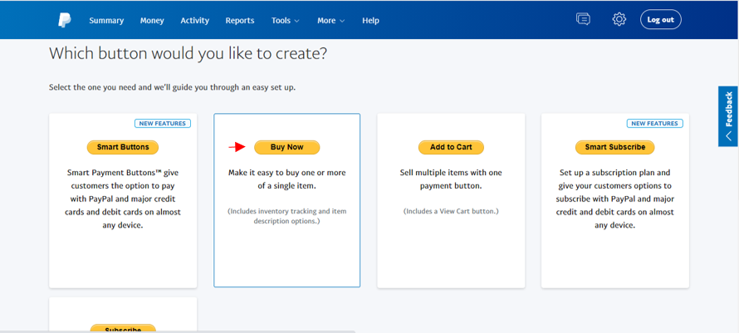Click NEW FEATURES badge on Smart Subscribe card
This screenshot has height=333, width=739.
pyautogui.click(x=654, y=124)
